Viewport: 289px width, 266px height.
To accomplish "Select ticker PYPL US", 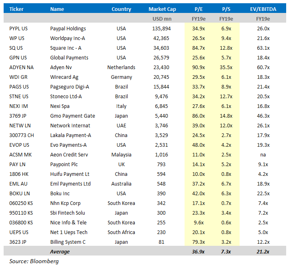I will 18,29.
